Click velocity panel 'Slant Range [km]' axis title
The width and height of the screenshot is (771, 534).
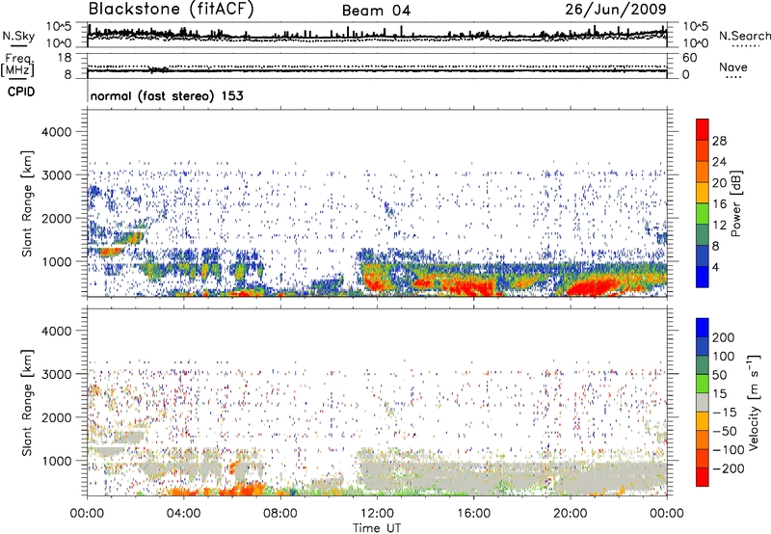click(27, 403)
